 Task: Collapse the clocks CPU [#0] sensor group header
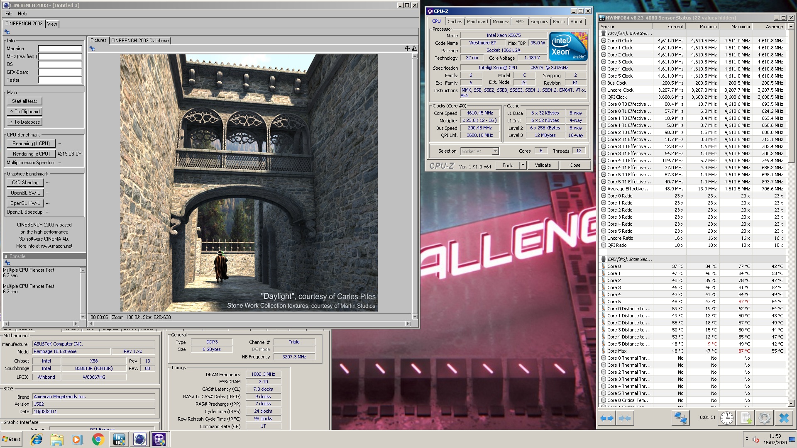[629, 34]
